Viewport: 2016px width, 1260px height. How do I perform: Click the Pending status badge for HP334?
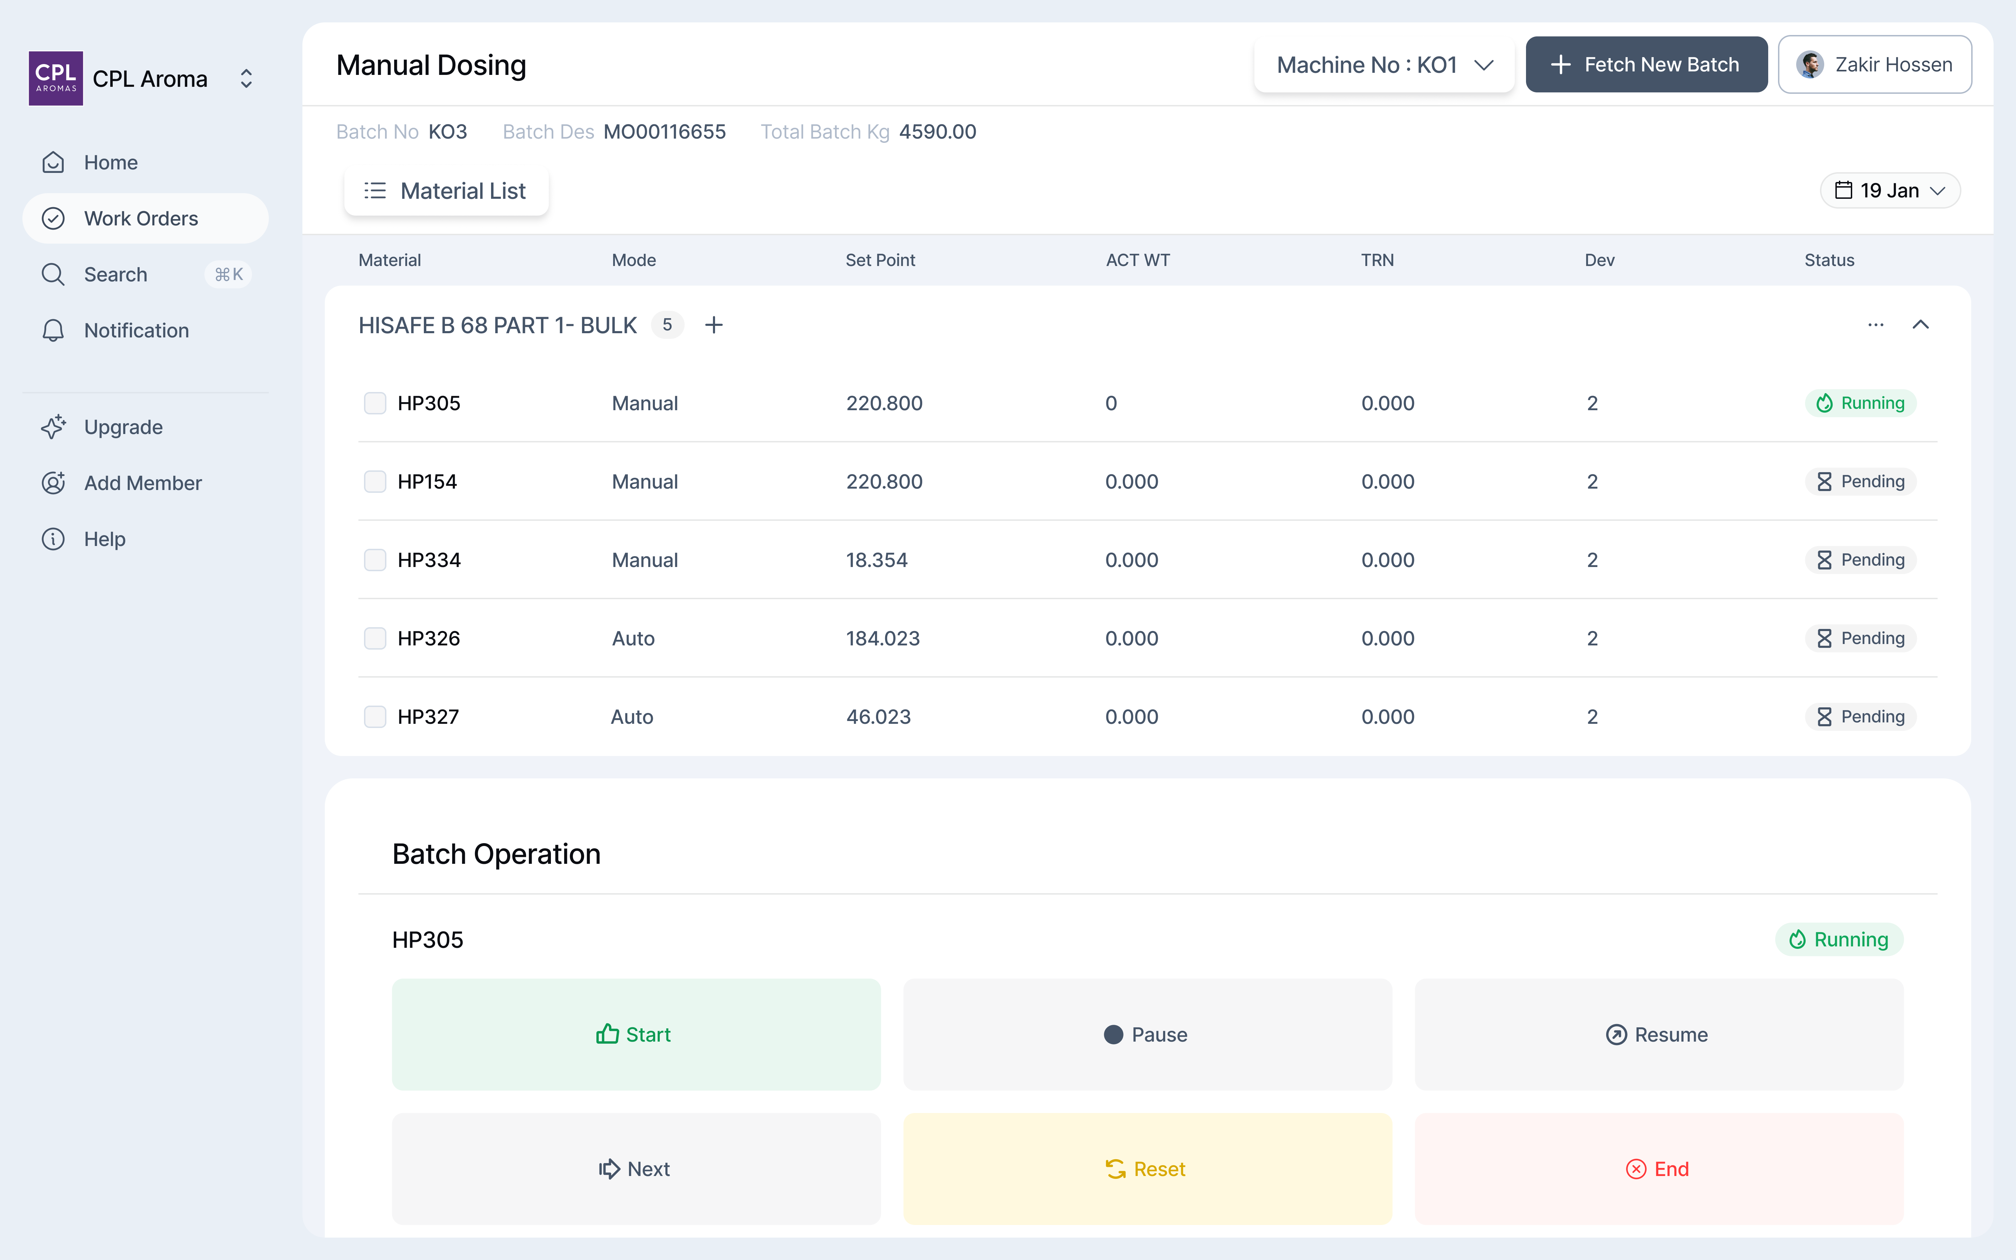(1861, 560)
